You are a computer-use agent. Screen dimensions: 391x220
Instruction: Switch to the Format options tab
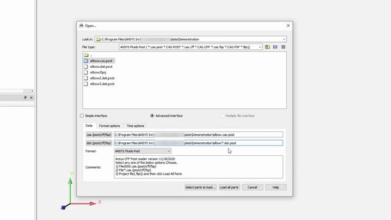click(109, 126)
